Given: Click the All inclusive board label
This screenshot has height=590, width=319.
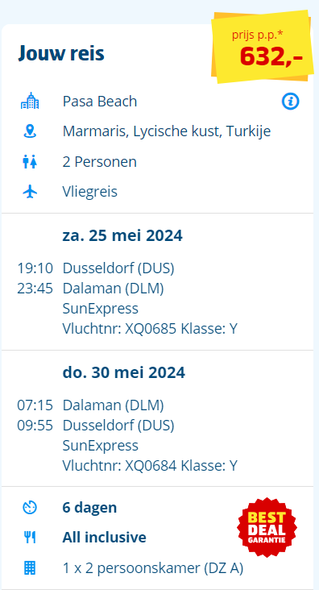Looking at the screenshot, I should 104,537.
